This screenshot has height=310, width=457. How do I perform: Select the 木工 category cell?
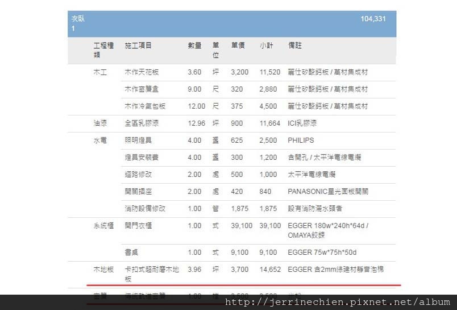coord(100,72)
